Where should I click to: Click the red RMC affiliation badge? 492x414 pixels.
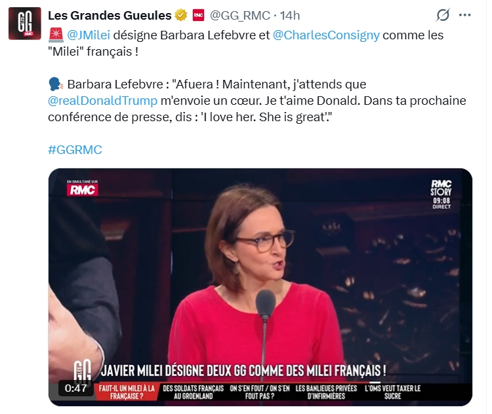(198, 15)
